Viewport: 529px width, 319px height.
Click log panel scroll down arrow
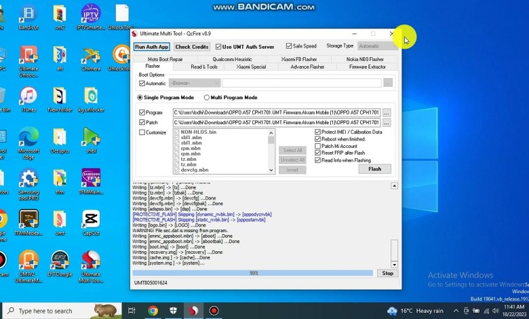click(394, 264)
